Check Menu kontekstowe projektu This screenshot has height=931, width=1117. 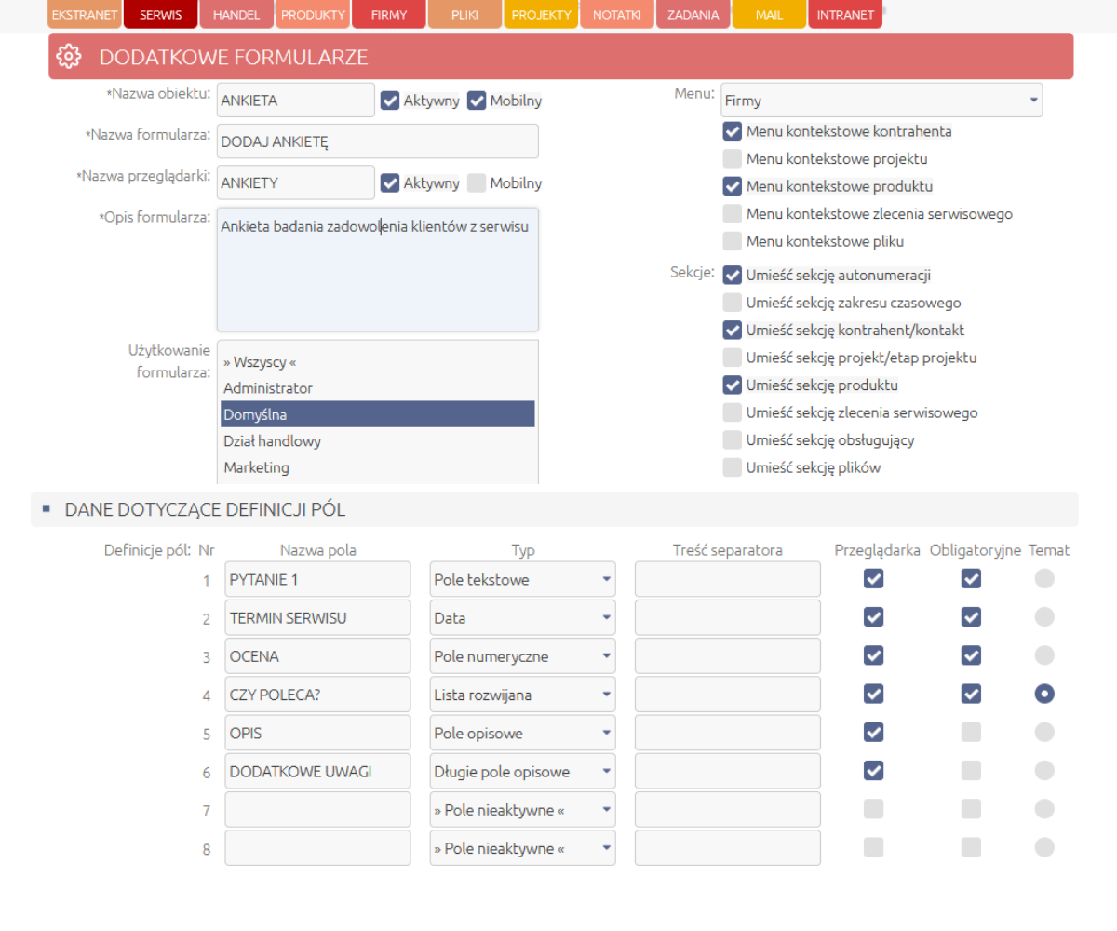coord(733,159)
